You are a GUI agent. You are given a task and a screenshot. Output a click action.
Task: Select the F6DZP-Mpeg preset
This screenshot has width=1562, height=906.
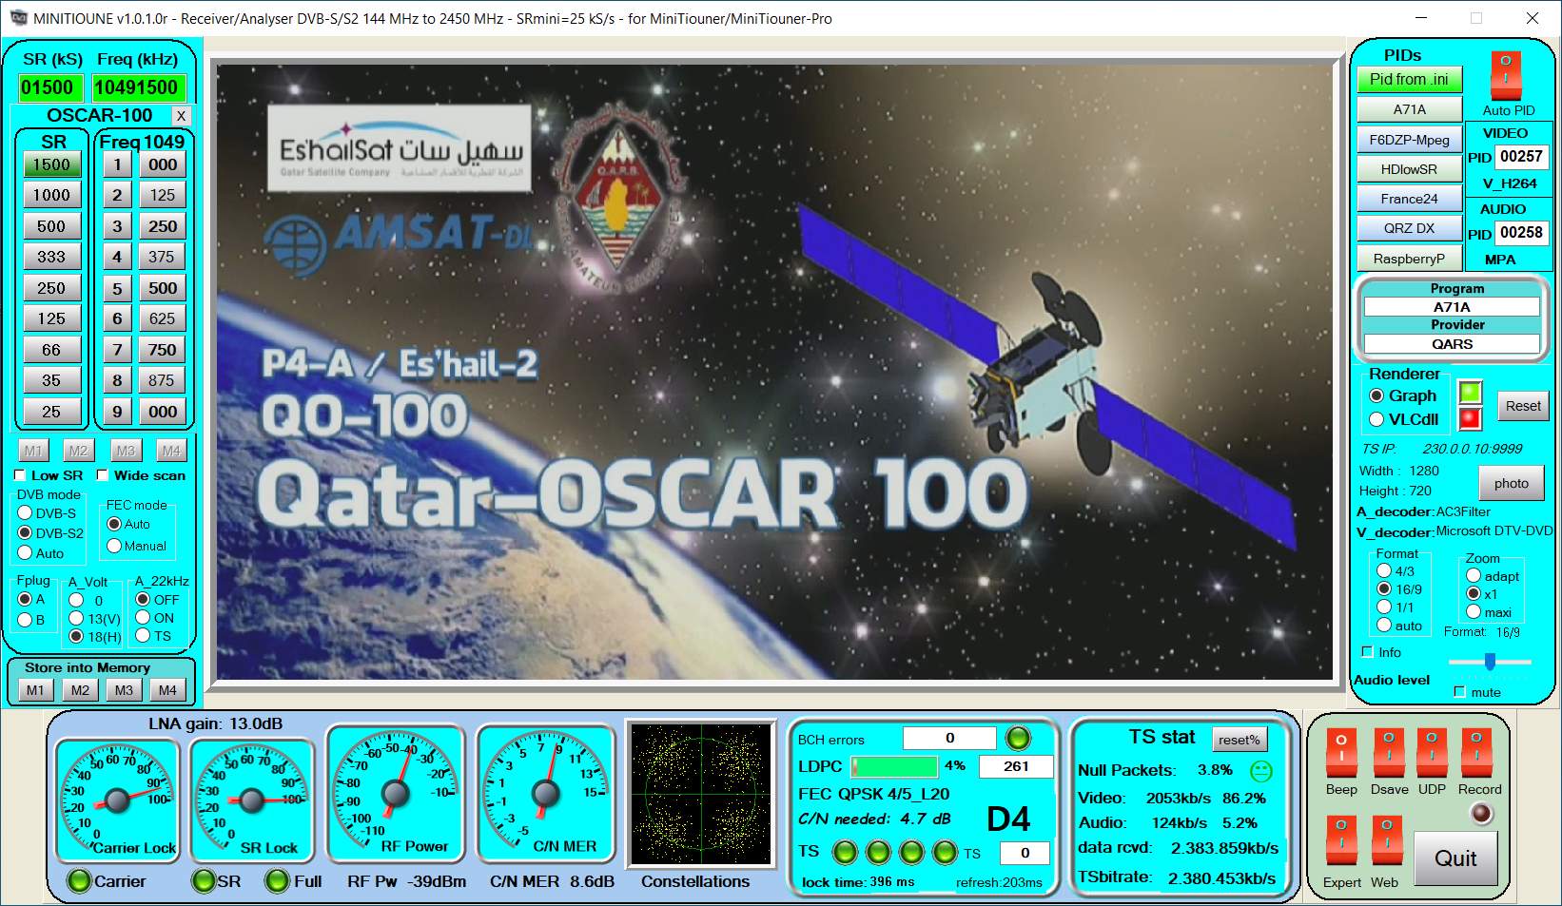[x=1409, y=140]
